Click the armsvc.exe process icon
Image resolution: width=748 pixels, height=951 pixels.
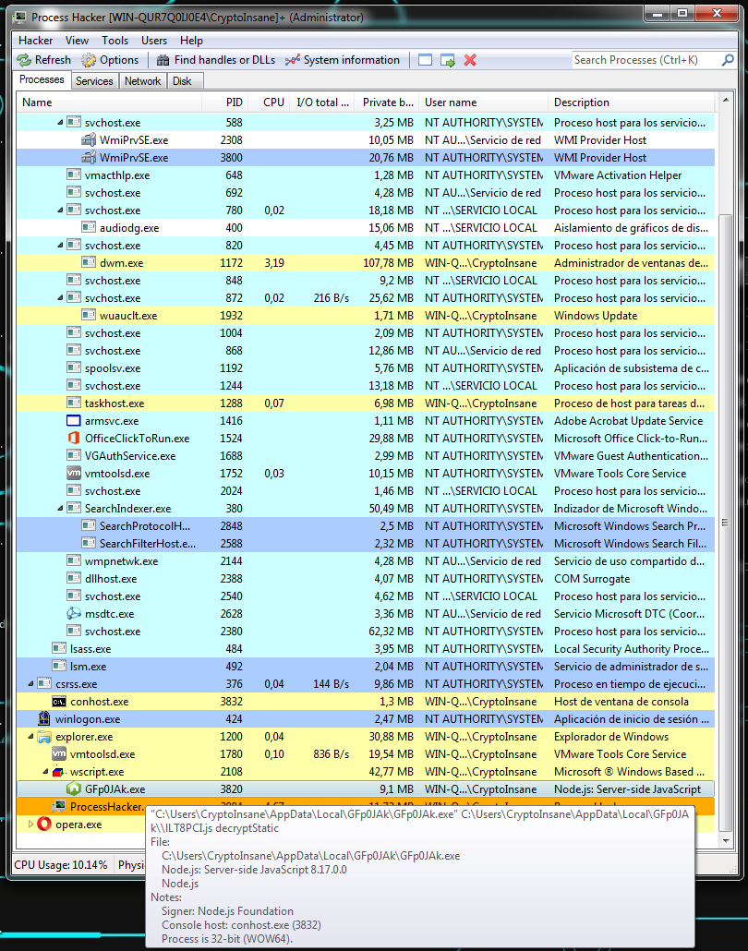[x=73, y=420]
